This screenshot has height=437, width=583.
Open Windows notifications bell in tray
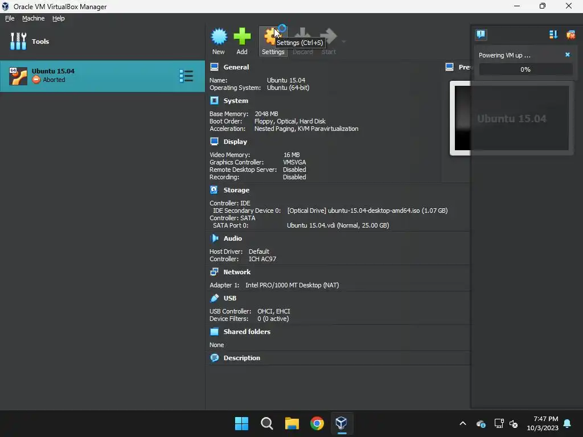pyautogui.click(x=568, y=423)
